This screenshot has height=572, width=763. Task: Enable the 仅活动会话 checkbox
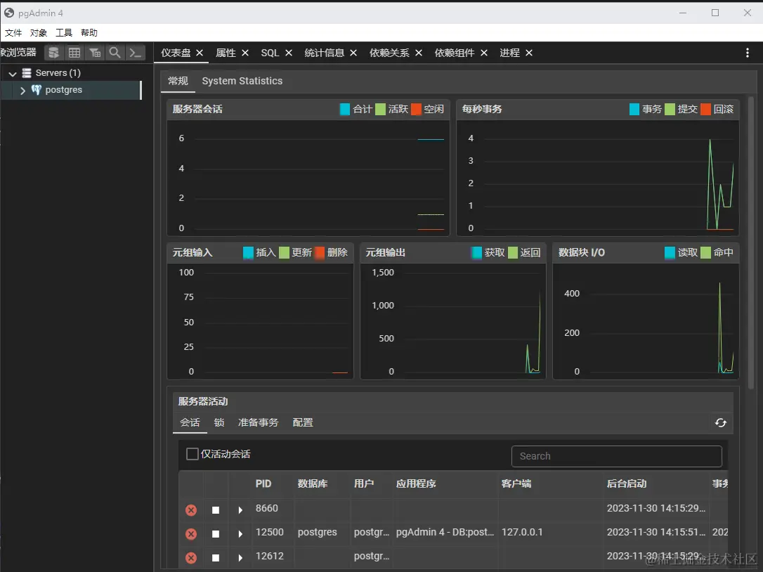pos(193,454)
